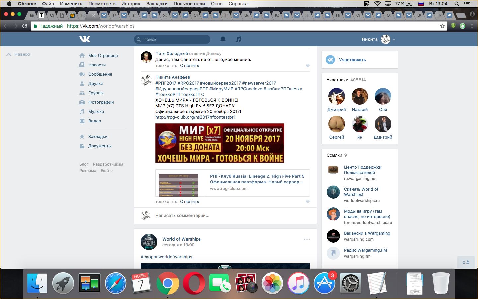
Task: Click the search field "Поиск"
Action: [x=172, y=39]
